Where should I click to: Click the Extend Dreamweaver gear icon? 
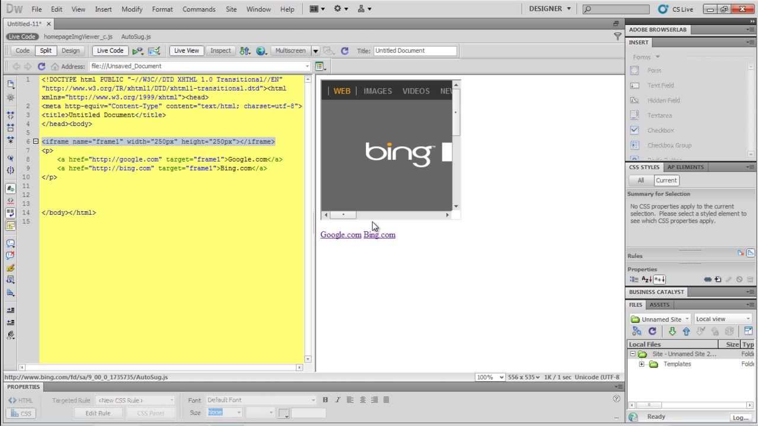[x=341, y=9]
